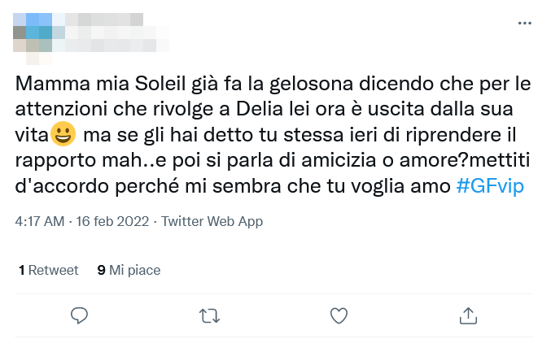Screen dimensions: 551x339
Task: Open the share icon menu
Action: click(468, 314)
